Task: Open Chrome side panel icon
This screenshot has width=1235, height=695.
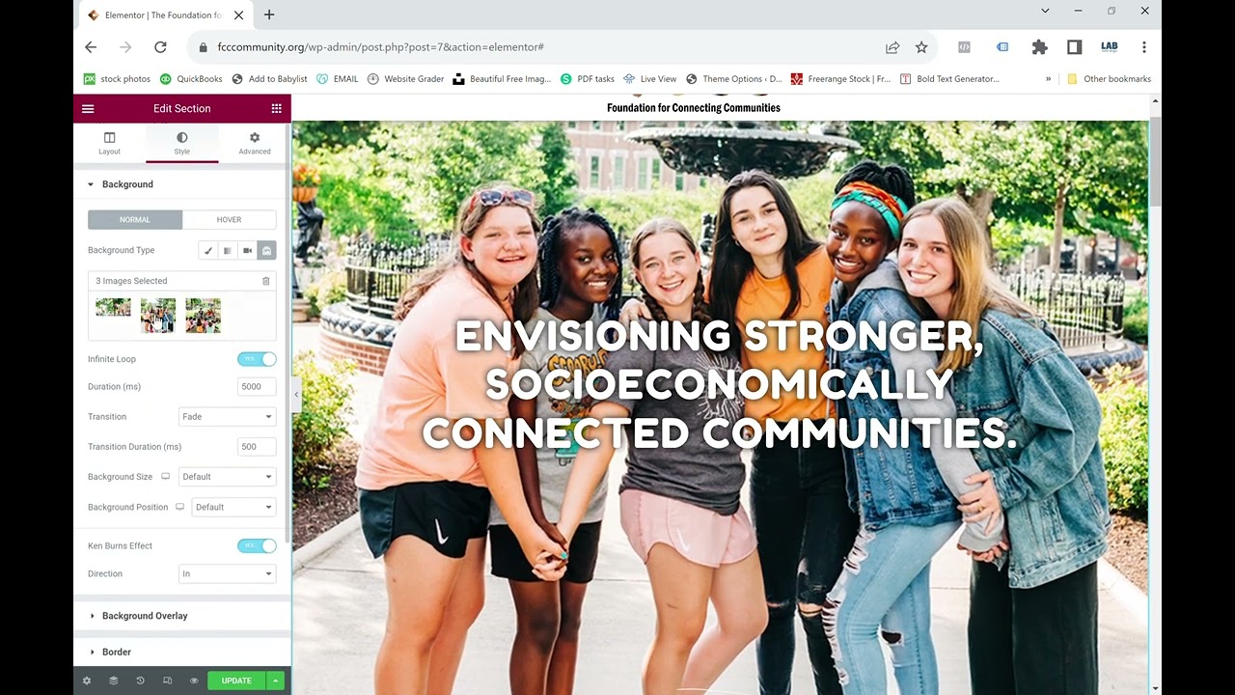Action: click(1074, 46)
